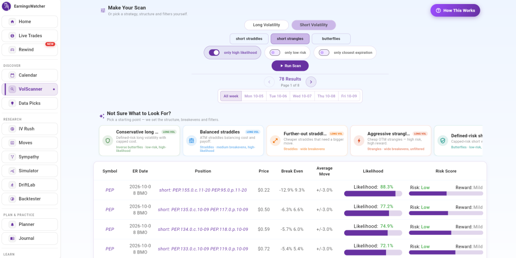This screenshot has height=258, width=516.
Task: Click the Planner bell icon
Action: (12, 224)
